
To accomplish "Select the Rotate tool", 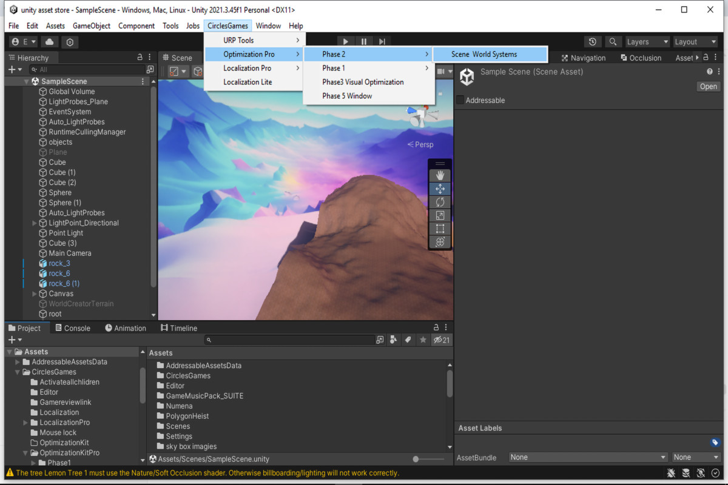I will (x=440, y=202).
